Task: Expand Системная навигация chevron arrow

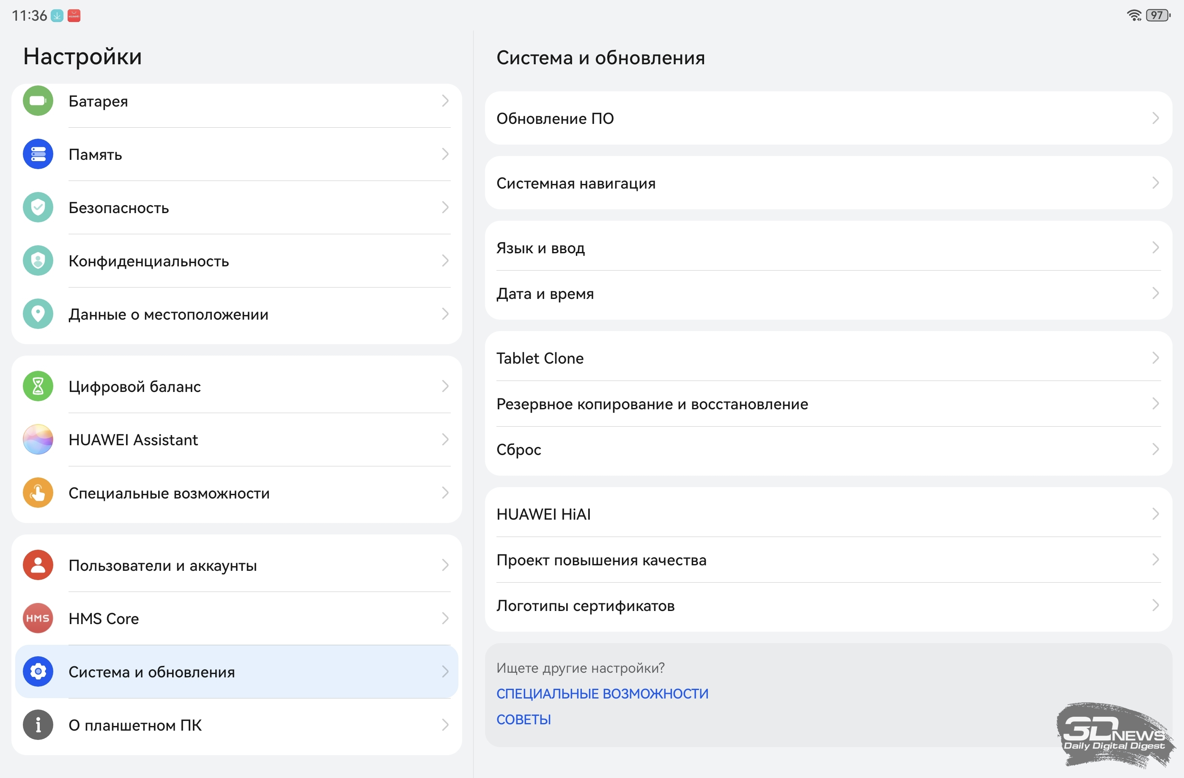Action: click(x=1155, y=183)
